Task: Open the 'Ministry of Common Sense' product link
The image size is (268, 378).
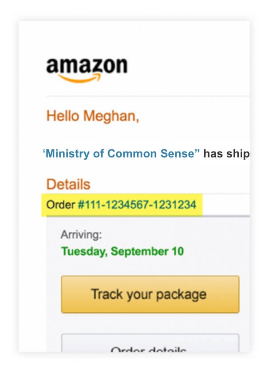Action: coord(122,153)
